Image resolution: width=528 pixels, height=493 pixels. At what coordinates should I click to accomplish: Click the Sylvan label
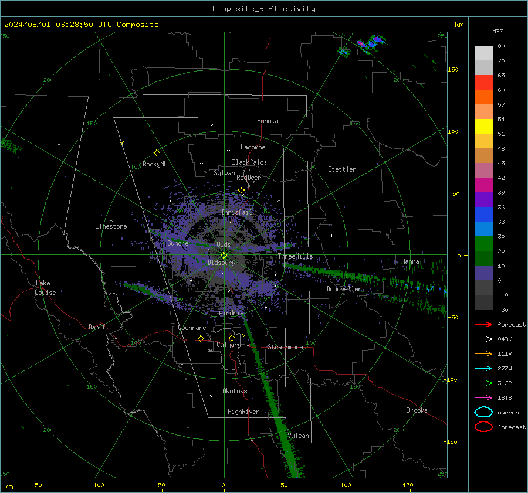pyautogui.click(x=224, y=173)
